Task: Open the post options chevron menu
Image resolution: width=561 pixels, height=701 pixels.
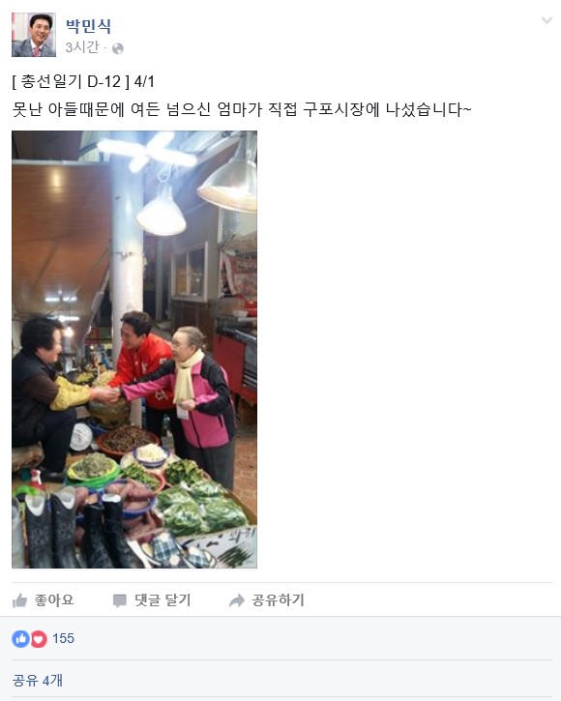Action: coord(546,20)
